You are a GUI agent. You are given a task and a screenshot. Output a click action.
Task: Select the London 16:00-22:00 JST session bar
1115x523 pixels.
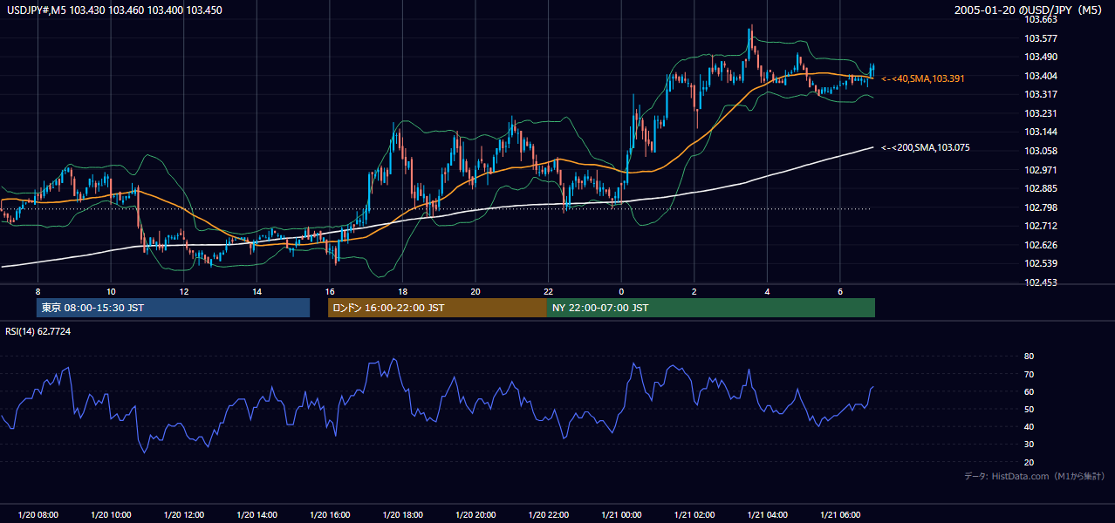coord(437,308)
